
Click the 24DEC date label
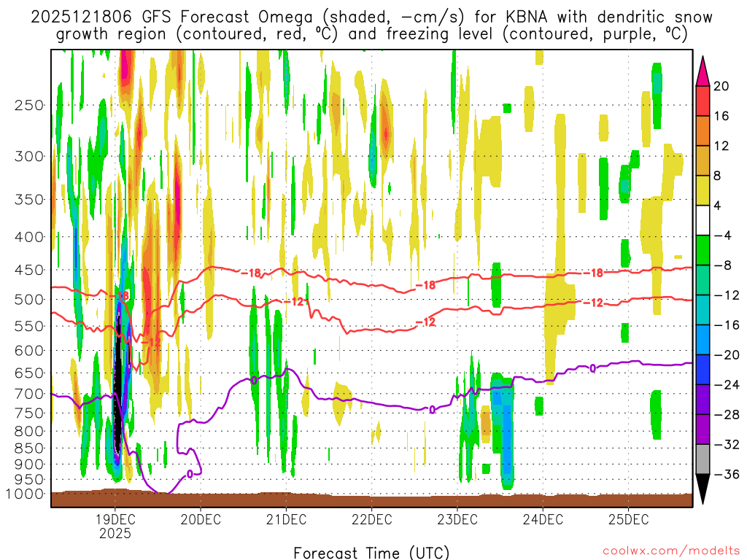[543, 519]
